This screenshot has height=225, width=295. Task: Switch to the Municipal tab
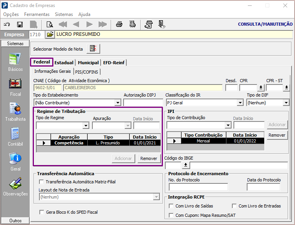(x=88, y=63)
